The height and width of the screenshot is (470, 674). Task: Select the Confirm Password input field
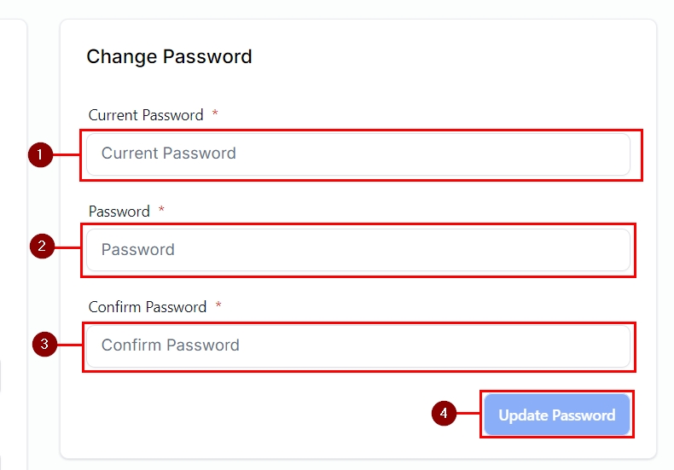tap(358, 345)
